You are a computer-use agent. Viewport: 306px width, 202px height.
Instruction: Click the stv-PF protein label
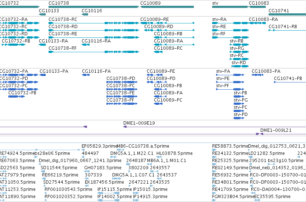coord(223,86)
